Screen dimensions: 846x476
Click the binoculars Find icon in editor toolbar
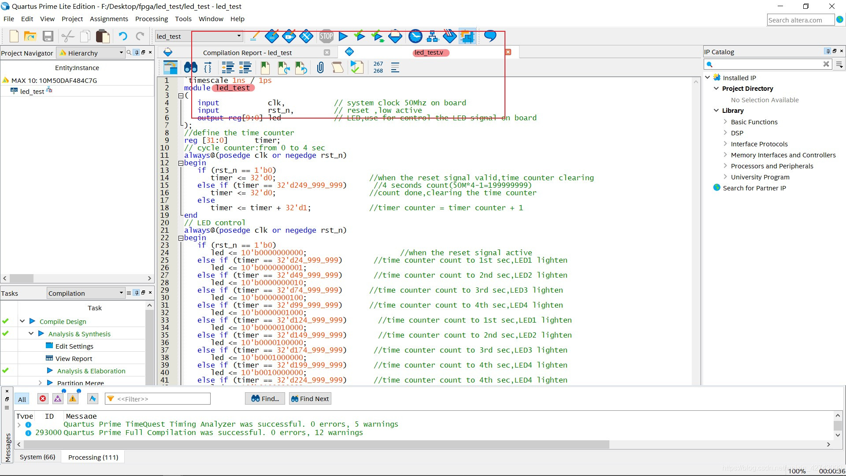(x=190, y=67)
